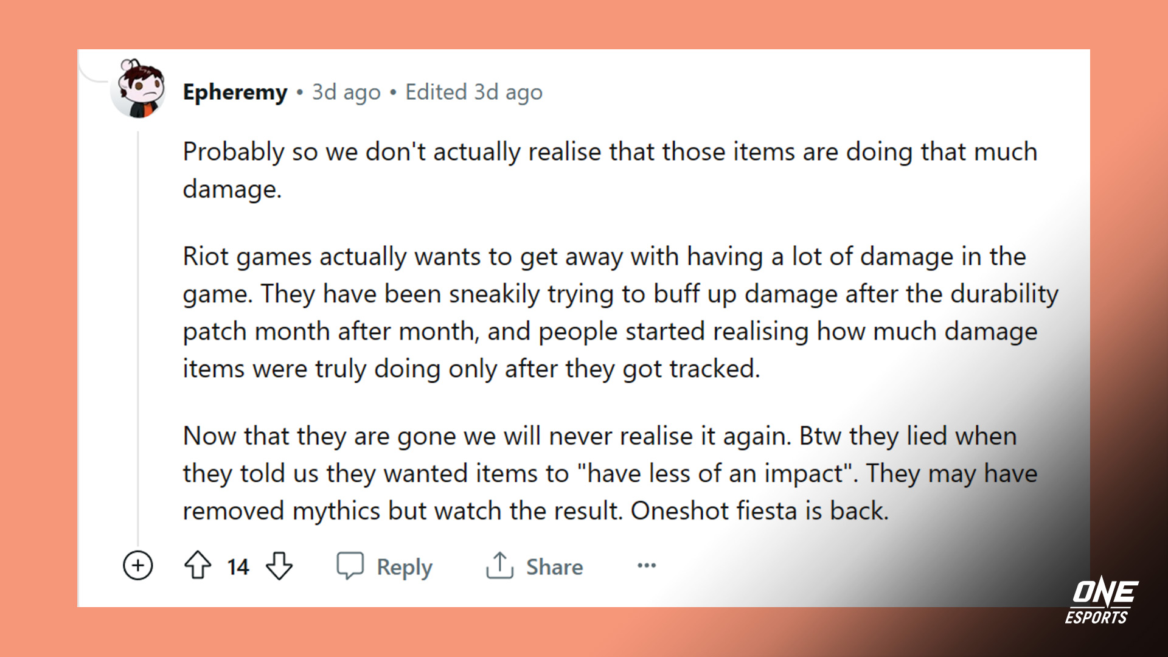Click the Reply text label
The width and height of the screenshot is (1168, 657).
(405, 567)
